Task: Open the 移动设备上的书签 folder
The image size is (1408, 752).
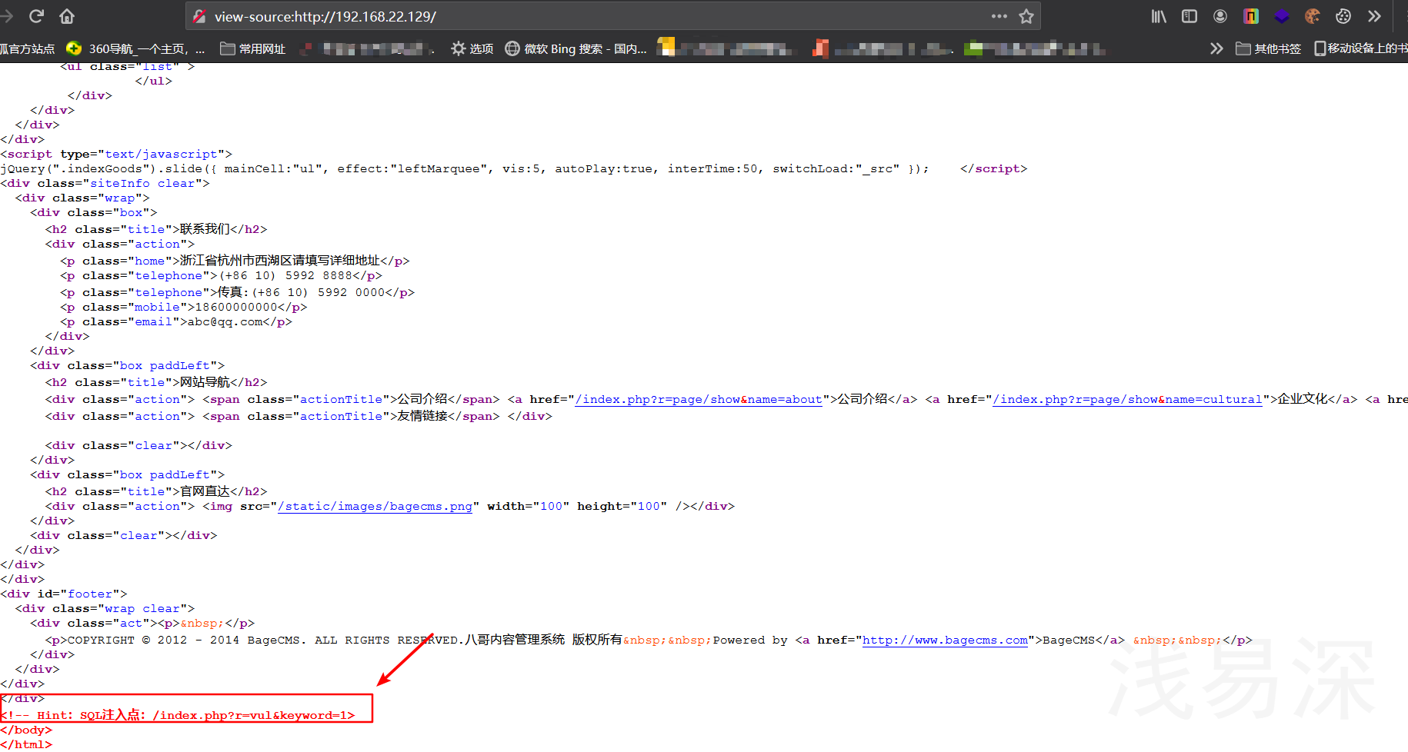Action: [x=1360, y=48]
